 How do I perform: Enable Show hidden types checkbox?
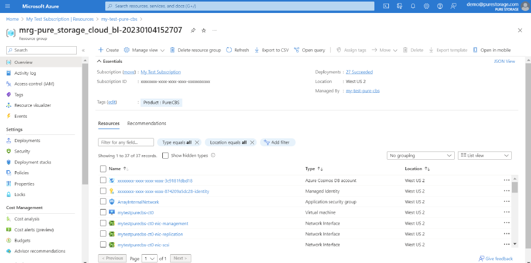point(165,156)
